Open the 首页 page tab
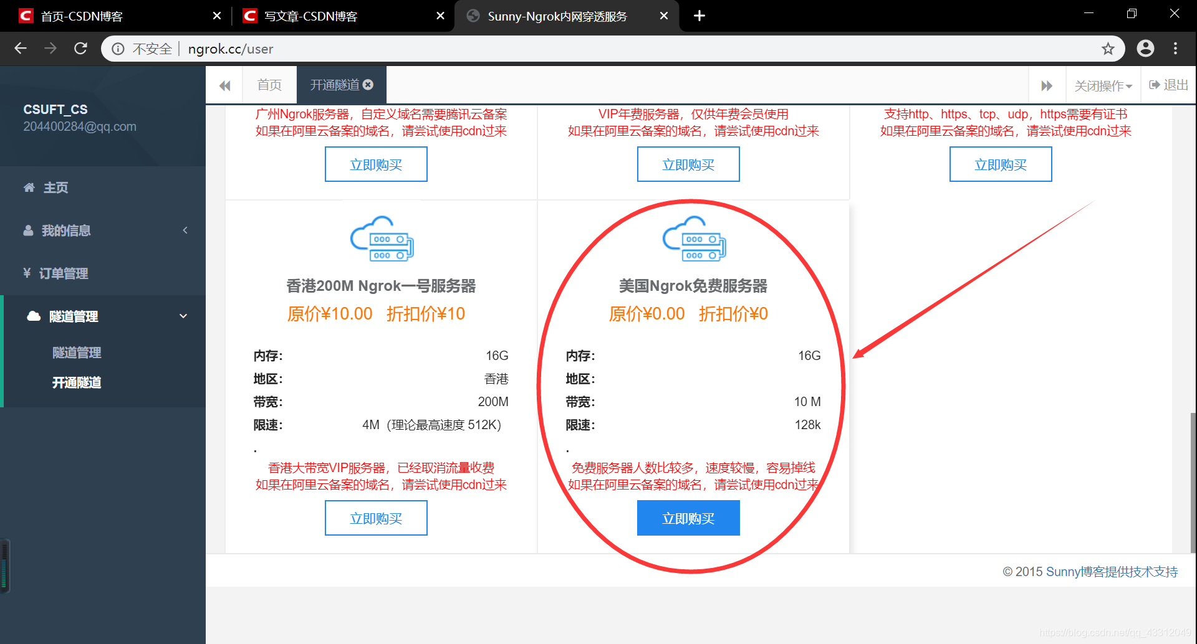 269,85
